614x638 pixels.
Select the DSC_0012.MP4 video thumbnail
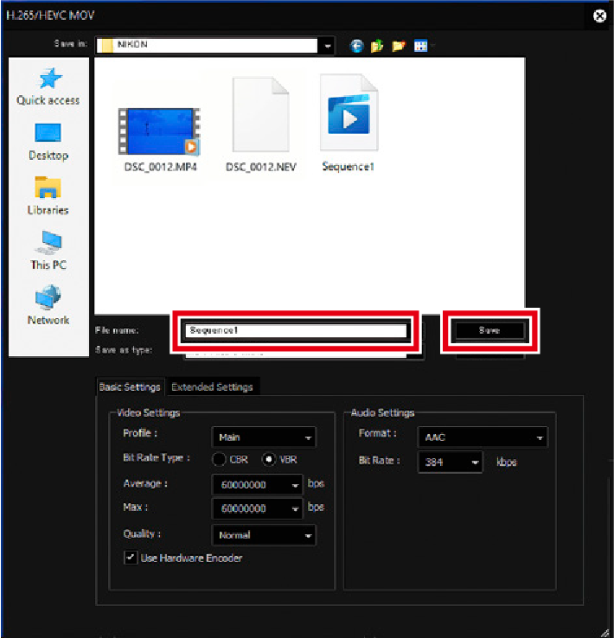(159, 125)
